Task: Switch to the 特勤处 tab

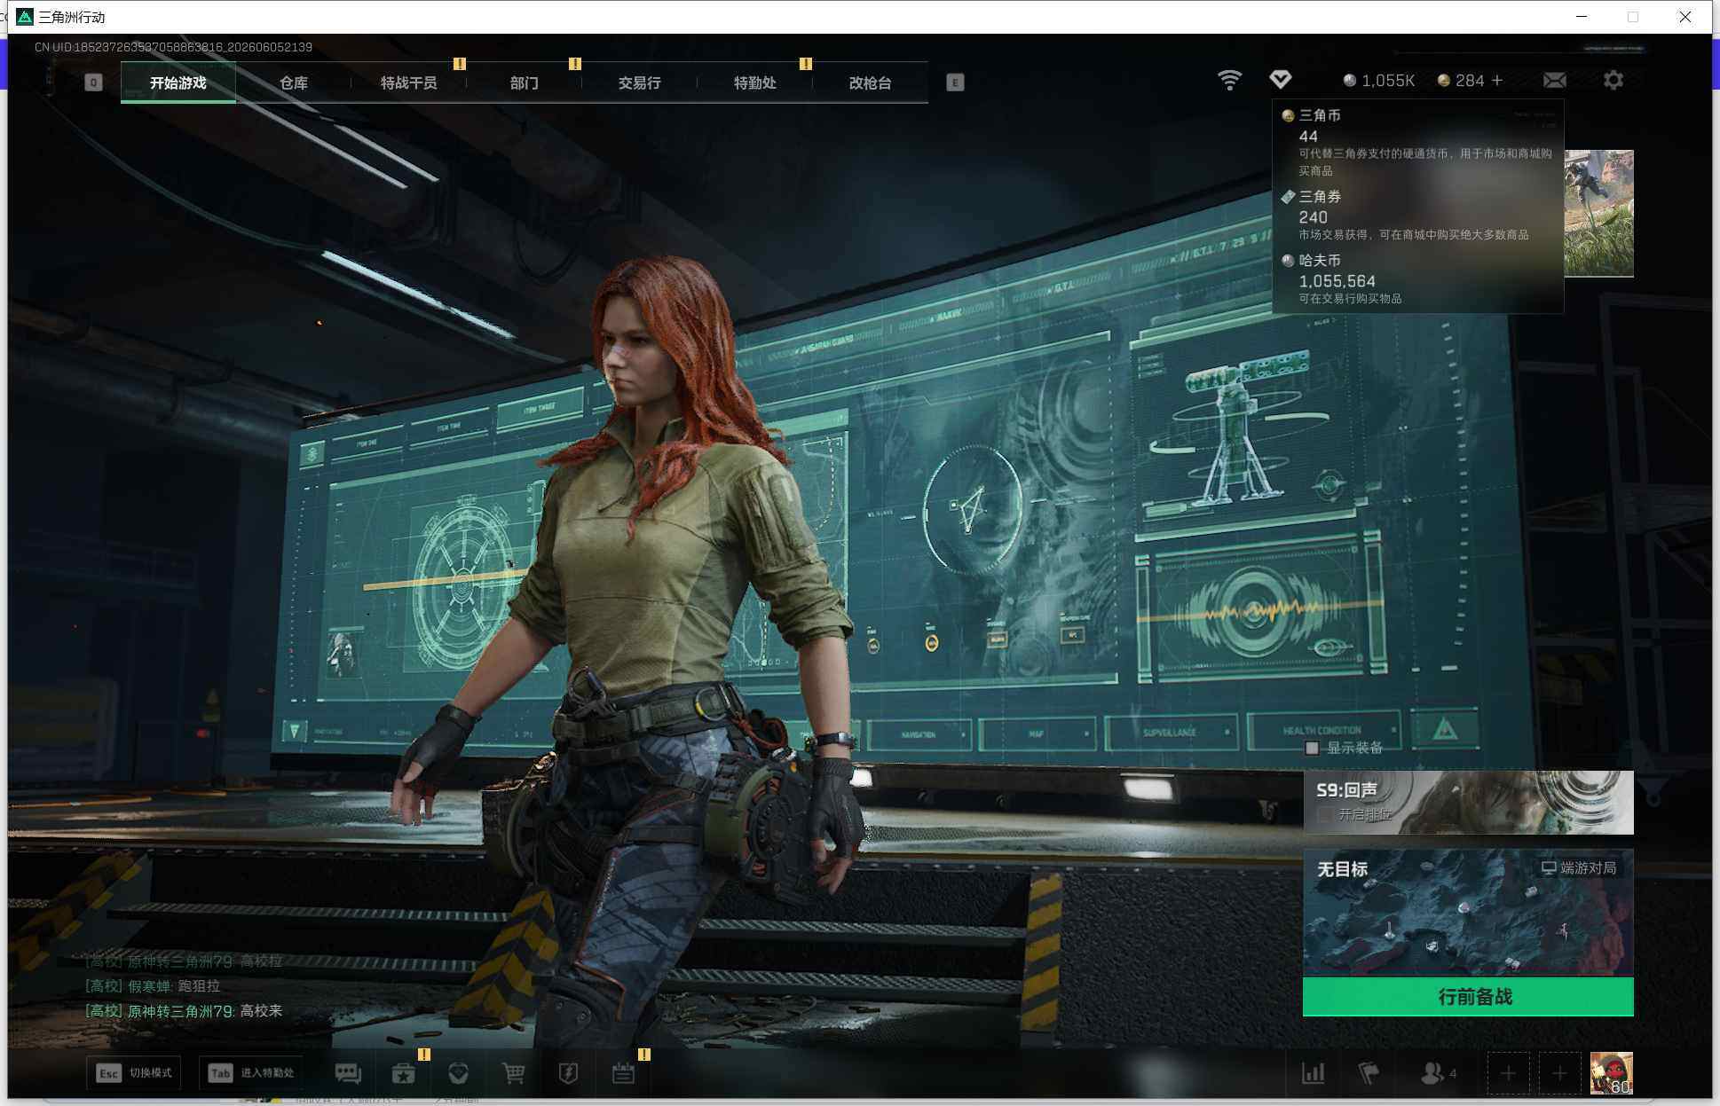Action: click(755, 82)
